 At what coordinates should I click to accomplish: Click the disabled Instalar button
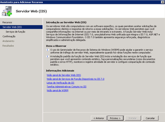coord(133,118)
